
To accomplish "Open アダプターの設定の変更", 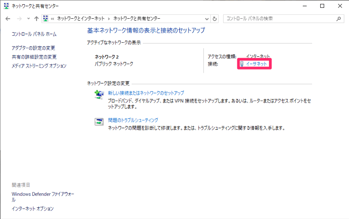I will pos(34,48).
